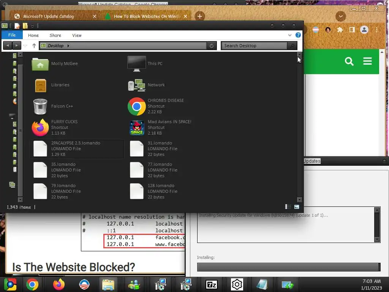Image resolution: width=389 pixels, height=292 pixels.
Task: Expand the Explorer ribbon chevron
Action: pos(290,35)
